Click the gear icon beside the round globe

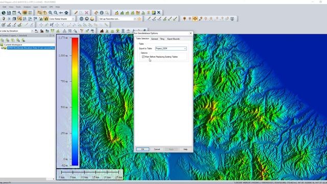click(87, 19)
